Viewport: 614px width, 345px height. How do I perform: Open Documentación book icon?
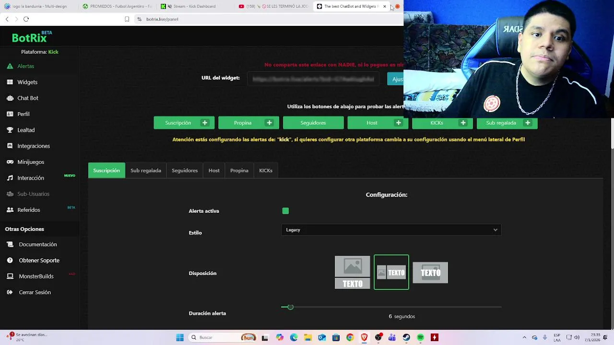[10, 244]
